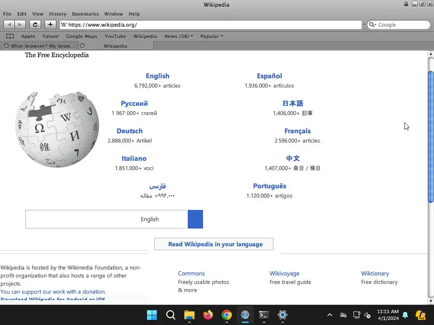Open the Help menu

[x=134, y=14]
